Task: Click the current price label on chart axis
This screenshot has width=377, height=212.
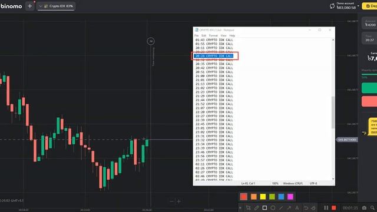Action: [x=347, y=140]
